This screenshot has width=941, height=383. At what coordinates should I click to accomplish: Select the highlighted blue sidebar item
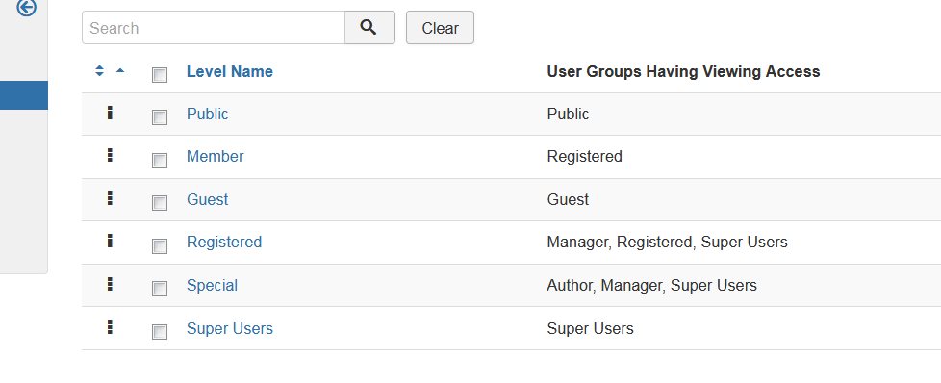pyautogui.click(x=24, y=95)
